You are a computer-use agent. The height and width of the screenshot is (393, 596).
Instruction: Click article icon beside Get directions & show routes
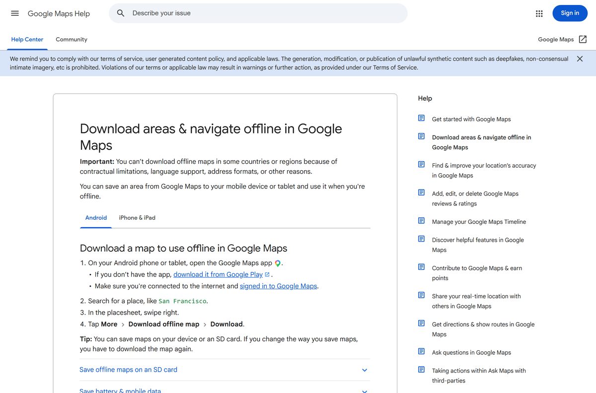pos(421,324)
